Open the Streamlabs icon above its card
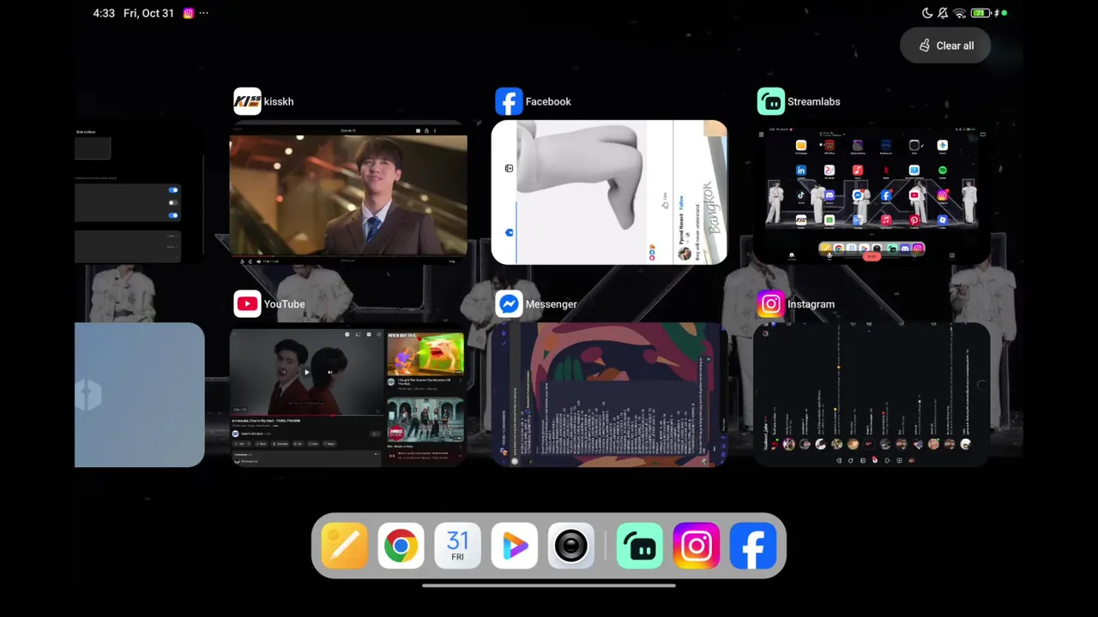Viewport: 1098px width, 617px height. point(770,101)
